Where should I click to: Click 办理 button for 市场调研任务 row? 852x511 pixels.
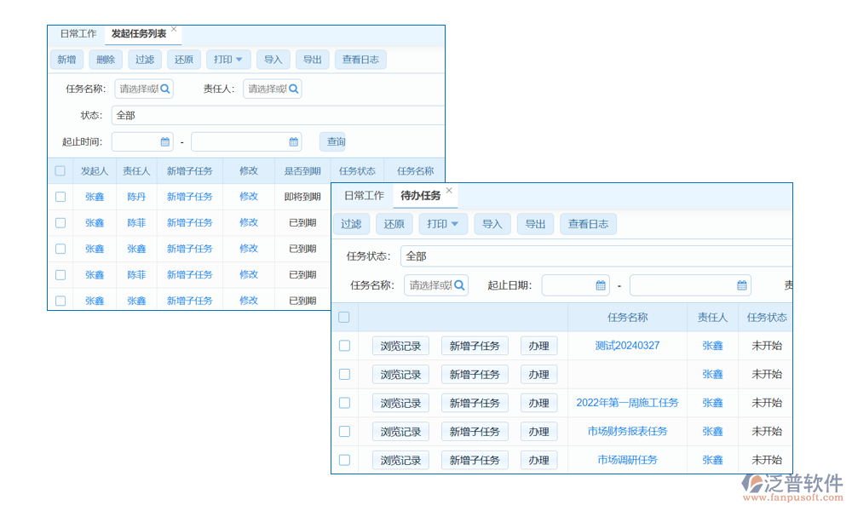(538, 460)
